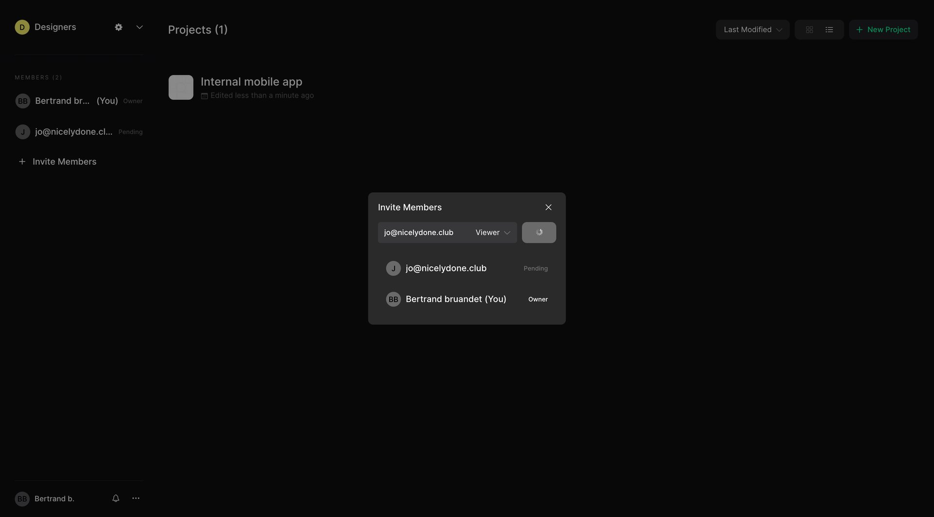Select the Members section header in sidebar
The width and height of the screenshot is (934, 517).
pyautogui.click(x=38, y=77)
